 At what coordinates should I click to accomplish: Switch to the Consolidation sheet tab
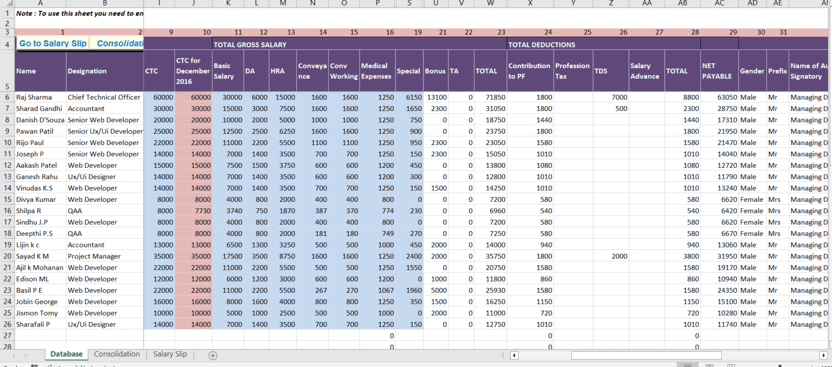[116, 354]
